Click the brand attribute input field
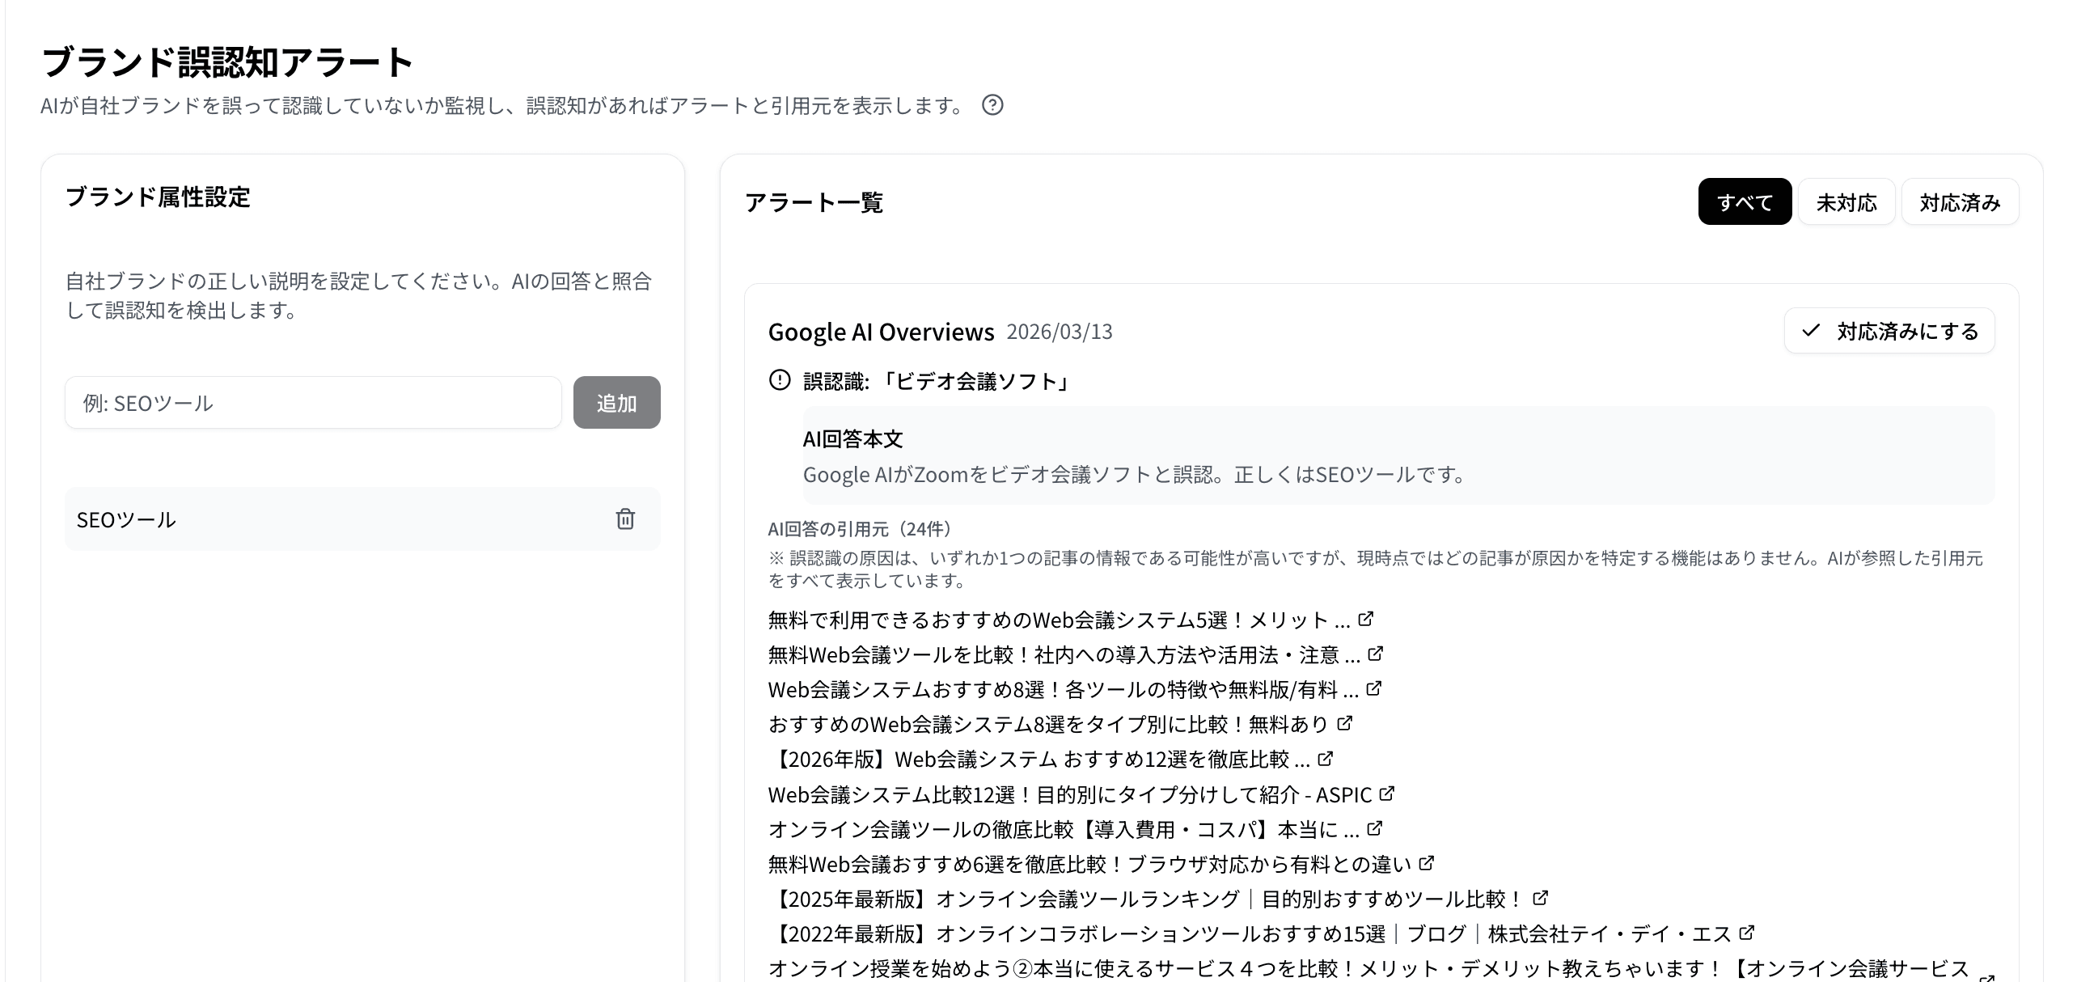Screen dimensions: 2077x982 click(314, 402)
